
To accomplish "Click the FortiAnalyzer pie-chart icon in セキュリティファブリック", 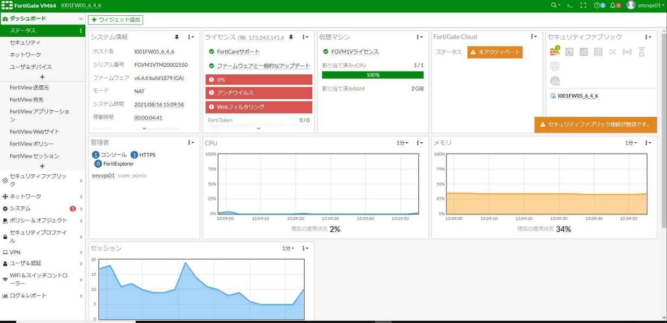I will [x=569, y=52].
